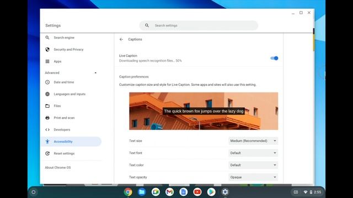Screen dimensions: 353x198
Task: Turn off the Live Caption toggle
Action: [274, 58]
